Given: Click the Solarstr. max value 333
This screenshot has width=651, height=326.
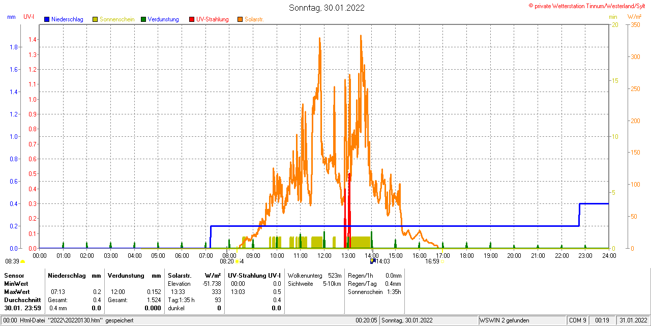Looking at the screenshot, I should [x=216, y=291].
